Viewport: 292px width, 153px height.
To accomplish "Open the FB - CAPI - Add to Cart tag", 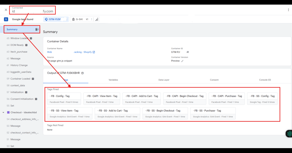I will click(x=141, y=99).
